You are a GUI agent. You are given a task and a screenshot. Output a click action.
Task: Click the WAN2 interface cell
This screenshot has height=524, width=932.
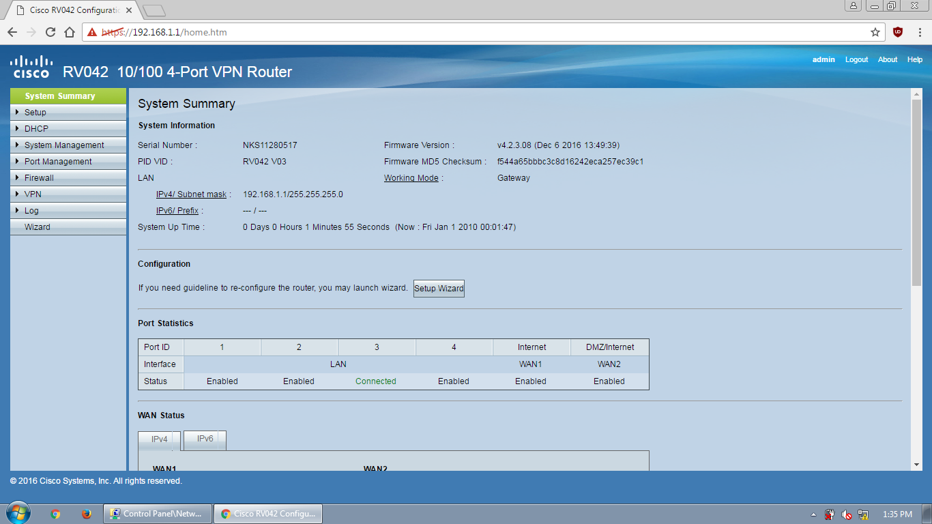[609, 364]
